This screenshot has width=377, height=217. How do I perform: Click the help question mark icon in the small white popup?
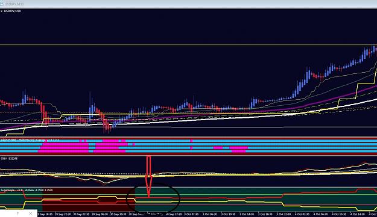(17, 213)
